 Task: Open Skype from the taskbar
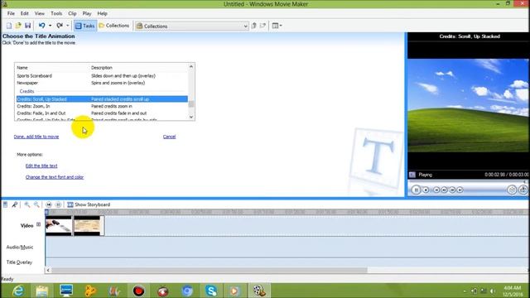pyautogui.click(x=211, y=291)
